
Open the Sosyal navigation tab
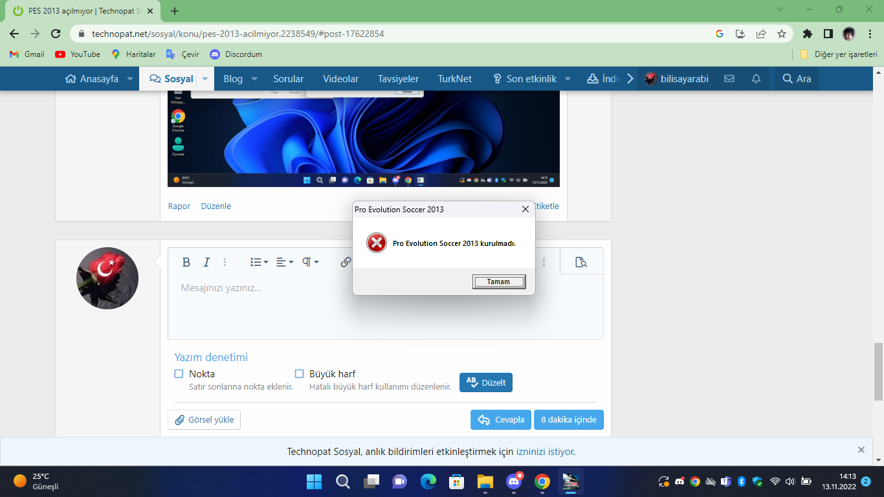click(x=171, y=79)
